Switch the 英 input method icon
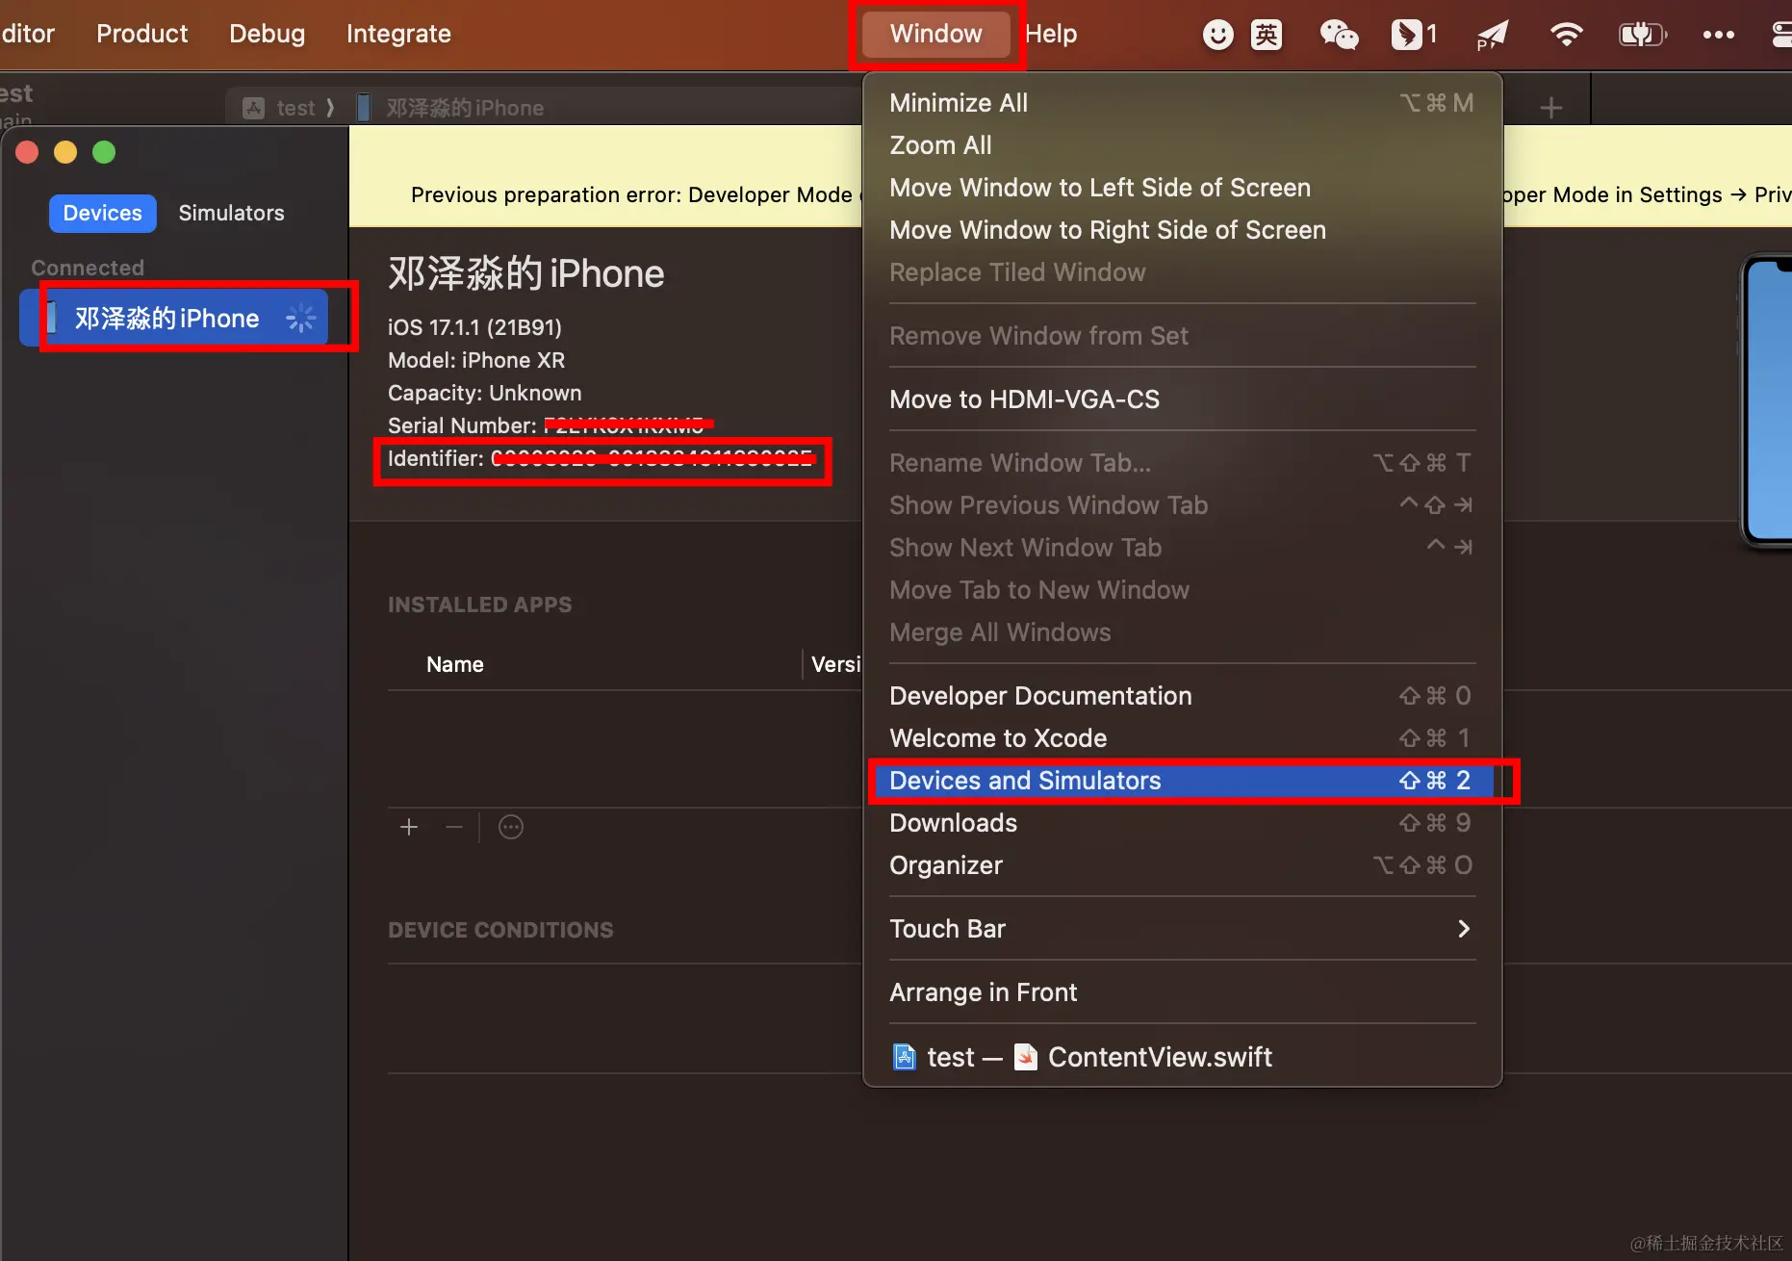Viewport: 1792px width, 1261px height. point(1267,35)
